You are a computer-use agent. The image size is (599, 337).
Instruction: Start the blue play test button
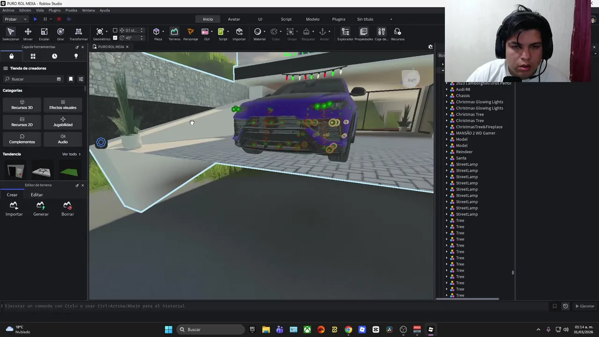tap(35, 19)
